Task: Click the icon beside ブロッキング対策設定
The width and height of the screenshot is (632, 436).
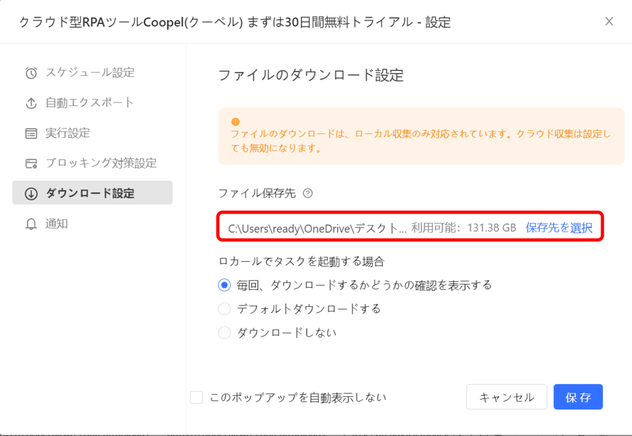Action: pos(31,164)
